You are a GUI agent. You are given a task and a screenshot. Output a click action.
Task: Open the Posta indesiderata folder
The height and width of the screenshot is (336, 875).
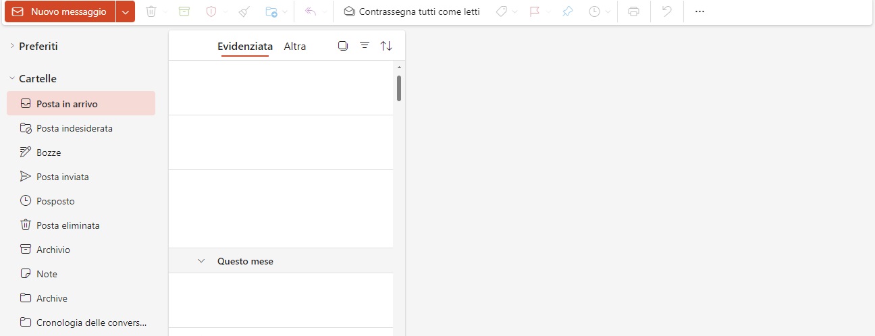click(x=81, y=128)
